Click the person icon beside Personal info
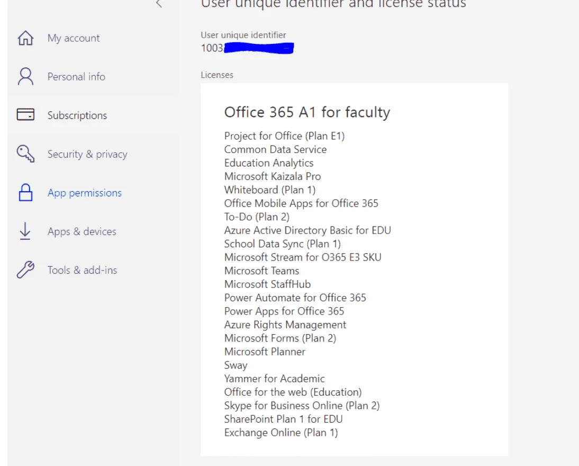Screen dimensions: 579x466 coord(25,76)
